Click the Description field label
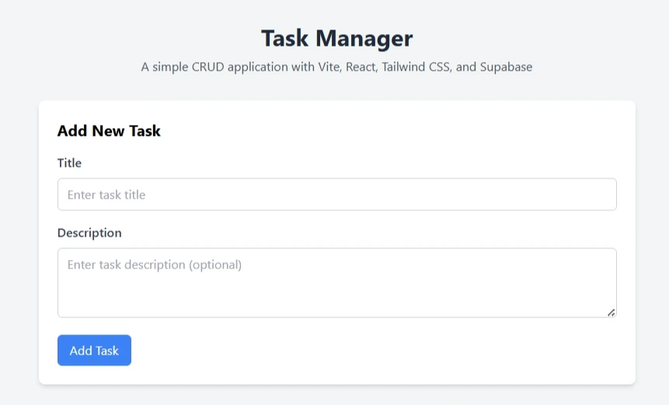 click(89, 233)
